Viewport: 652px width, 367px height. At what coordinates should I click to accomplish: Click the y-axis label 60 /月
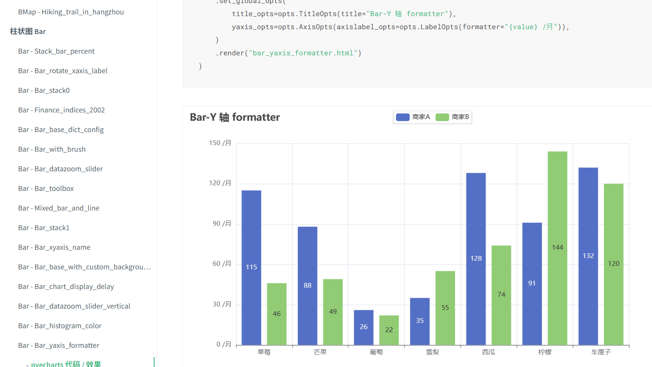click(x=222, y=264)
